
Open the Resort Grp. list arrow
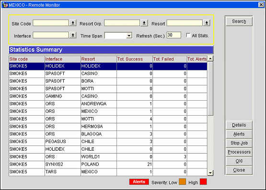[x=144, y=23]
